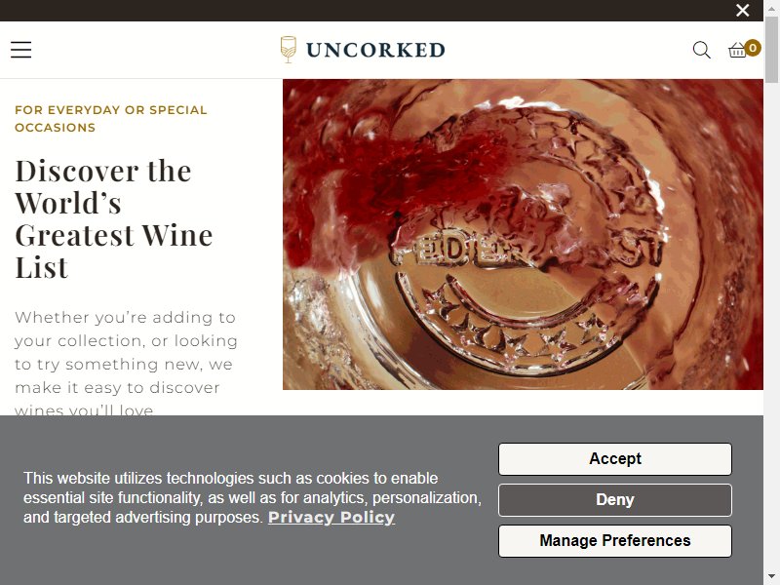Open the hamburger navigation menu
Screen dimensions: 780x585
tap(20, 50)
